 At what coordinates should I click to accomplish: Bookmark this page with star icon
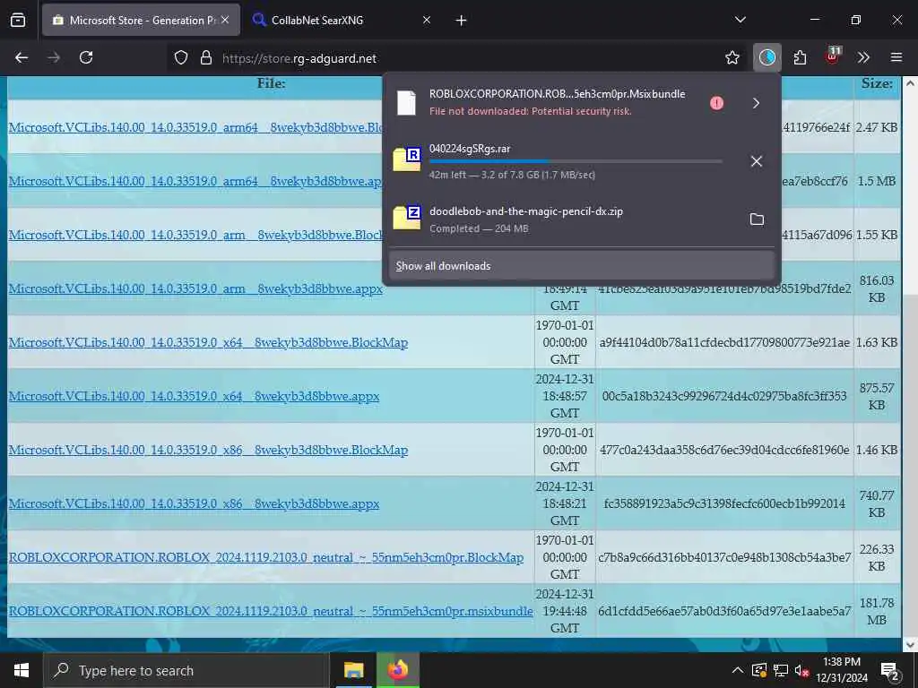coord(732,58)
